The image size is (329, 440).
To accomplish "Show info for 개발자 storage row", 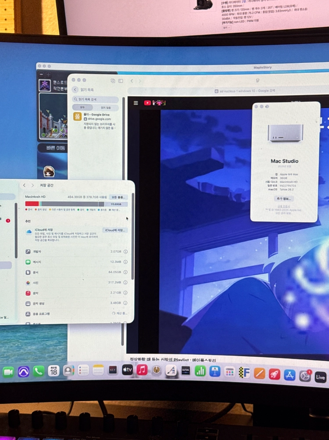I will pyautogui.click(x=125, y=252).
